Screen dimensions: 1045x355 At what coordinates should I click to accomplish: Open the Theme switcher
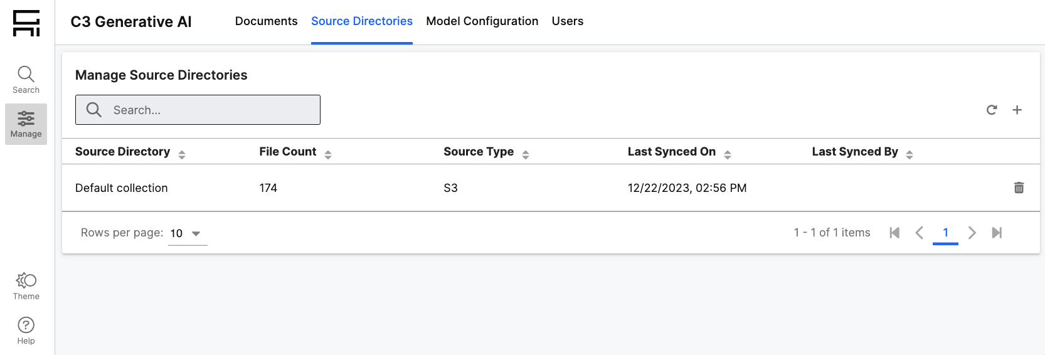[26, 286]
